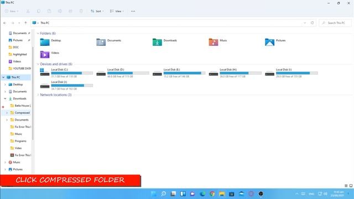Collapse This PC in navigation pane
The height and width of the screenshot is (199, 354).
pos(3,77)
